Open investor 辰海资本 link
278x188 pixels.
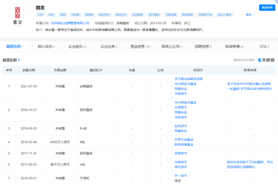181,153
